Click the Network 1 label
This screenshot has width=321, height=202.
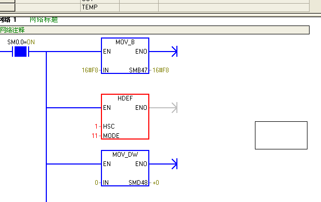8,20
